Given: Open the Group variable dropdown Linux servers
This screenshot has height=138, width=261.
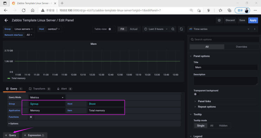Looking at the screenshot, I should tap(24, 29).
